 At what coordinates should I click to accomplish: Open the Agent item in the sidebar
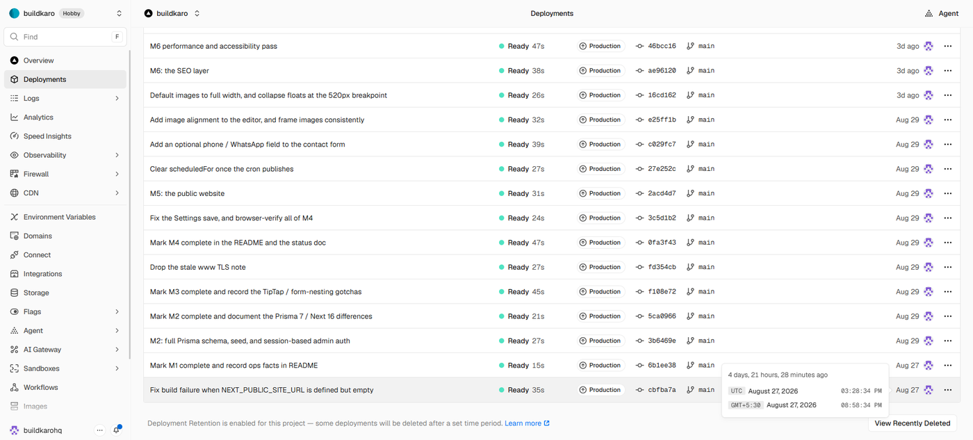click(x=65, y=331)
